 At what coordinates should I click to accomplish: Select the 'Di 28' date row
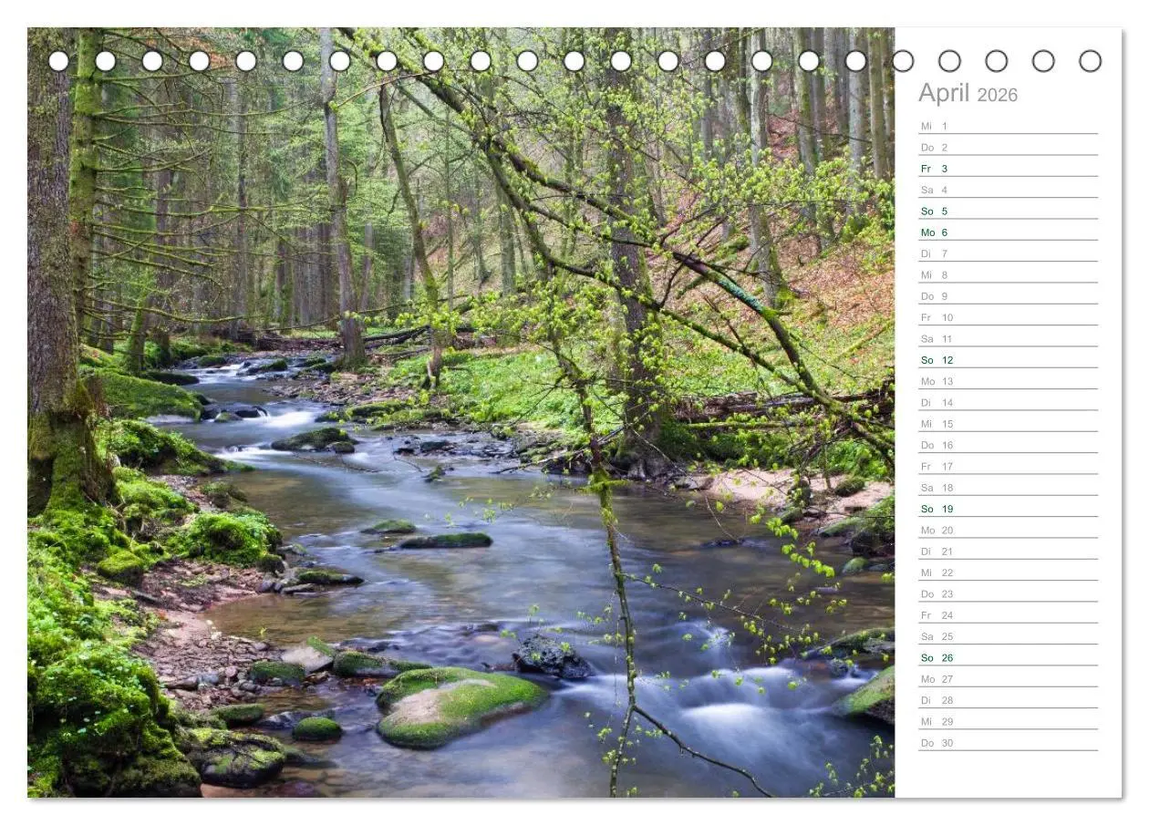[x=1008, y=699]
